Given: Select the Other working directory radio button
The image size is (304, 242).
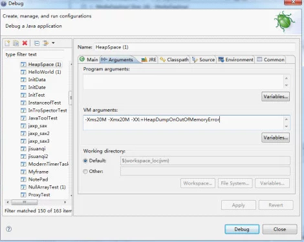Looking at the screenshot, I should [x=85, y=171].
